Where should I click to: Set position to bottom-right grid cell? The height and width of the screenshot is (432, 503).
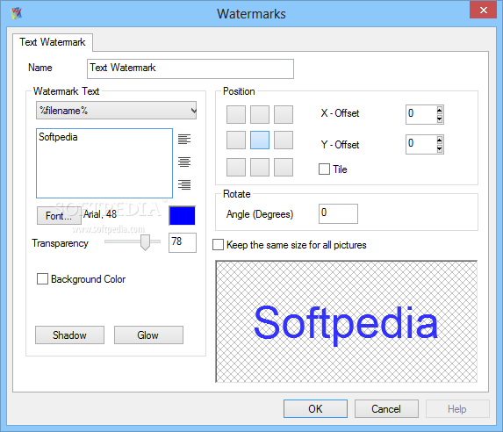[284, 167]
